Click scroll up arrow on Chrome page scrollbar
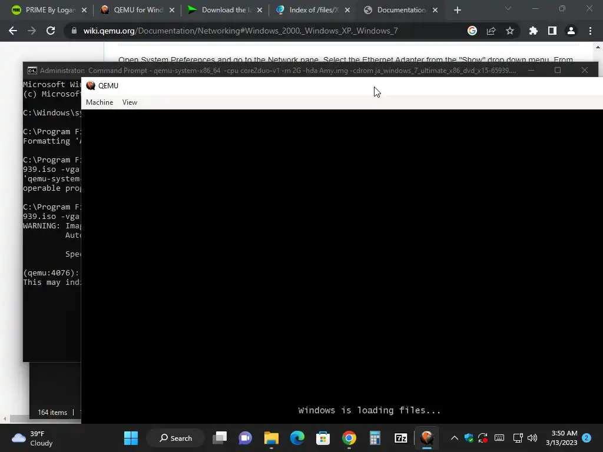The width and height of the screenshot is (603, 452). (598, 47)
